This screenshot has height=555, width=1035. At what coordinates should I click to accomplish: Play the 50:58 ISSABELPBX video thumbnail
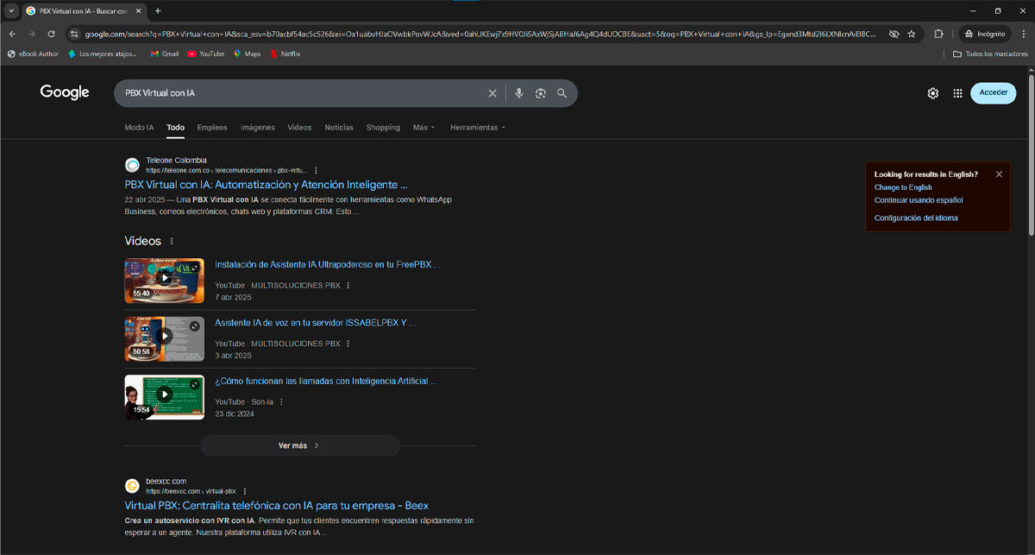pyautogui.click(x=164, y=338)
